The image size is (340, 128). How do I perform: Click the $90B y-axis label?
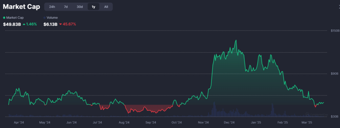[334, 74]
